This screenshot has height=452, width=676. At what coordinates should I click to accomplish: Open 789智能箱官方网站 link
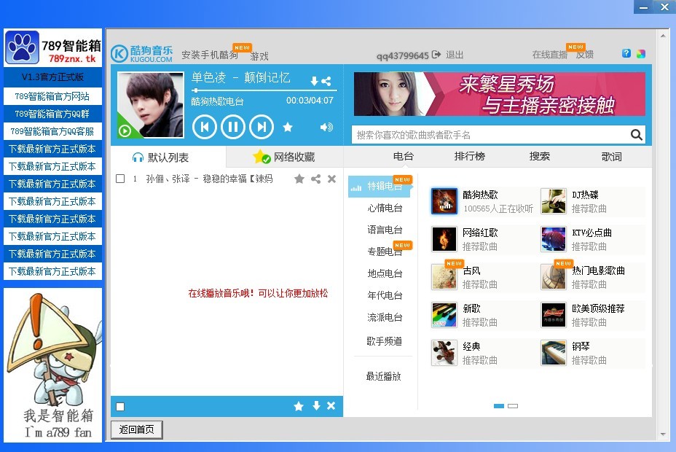52,96
